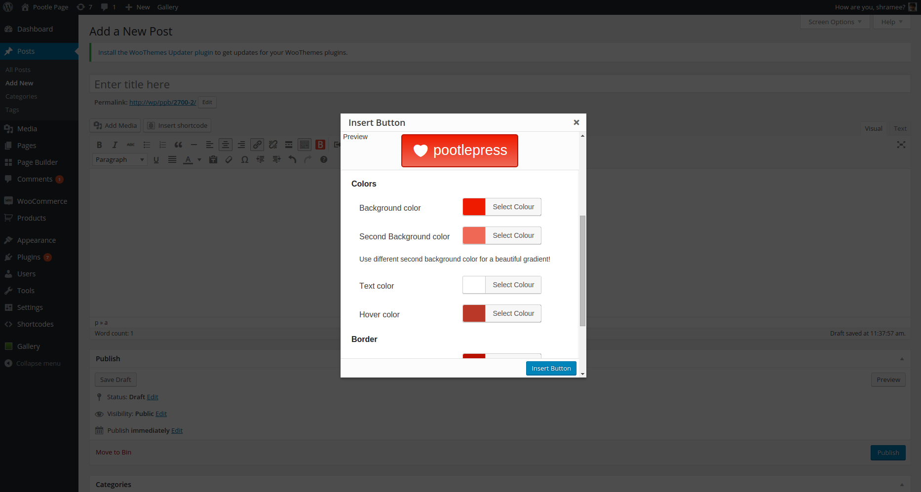Insert a horizontal line
Viewport: 921px width, 492px height.
(194, 145)
